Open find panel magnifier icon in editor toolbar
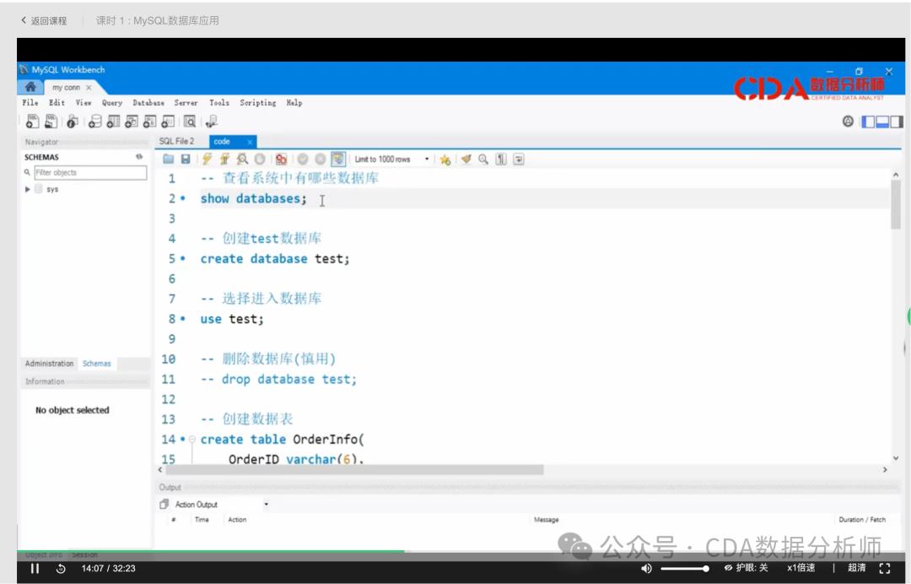The width and height of the screenshot is (911, 584). tap(483, 159)
